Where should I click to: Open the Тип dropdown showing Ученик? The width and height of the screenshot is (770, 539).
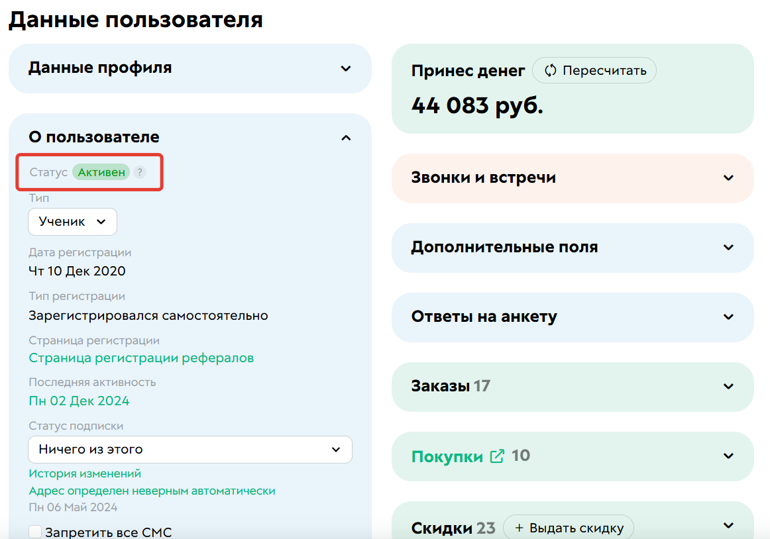pos(72,221)
